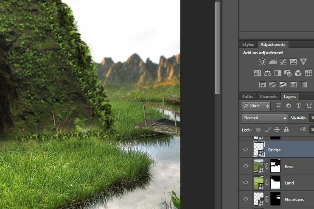Toggle visibility of the Mountains layer
The width and height of the screenshot is (314, 209).
pos(245,199)
